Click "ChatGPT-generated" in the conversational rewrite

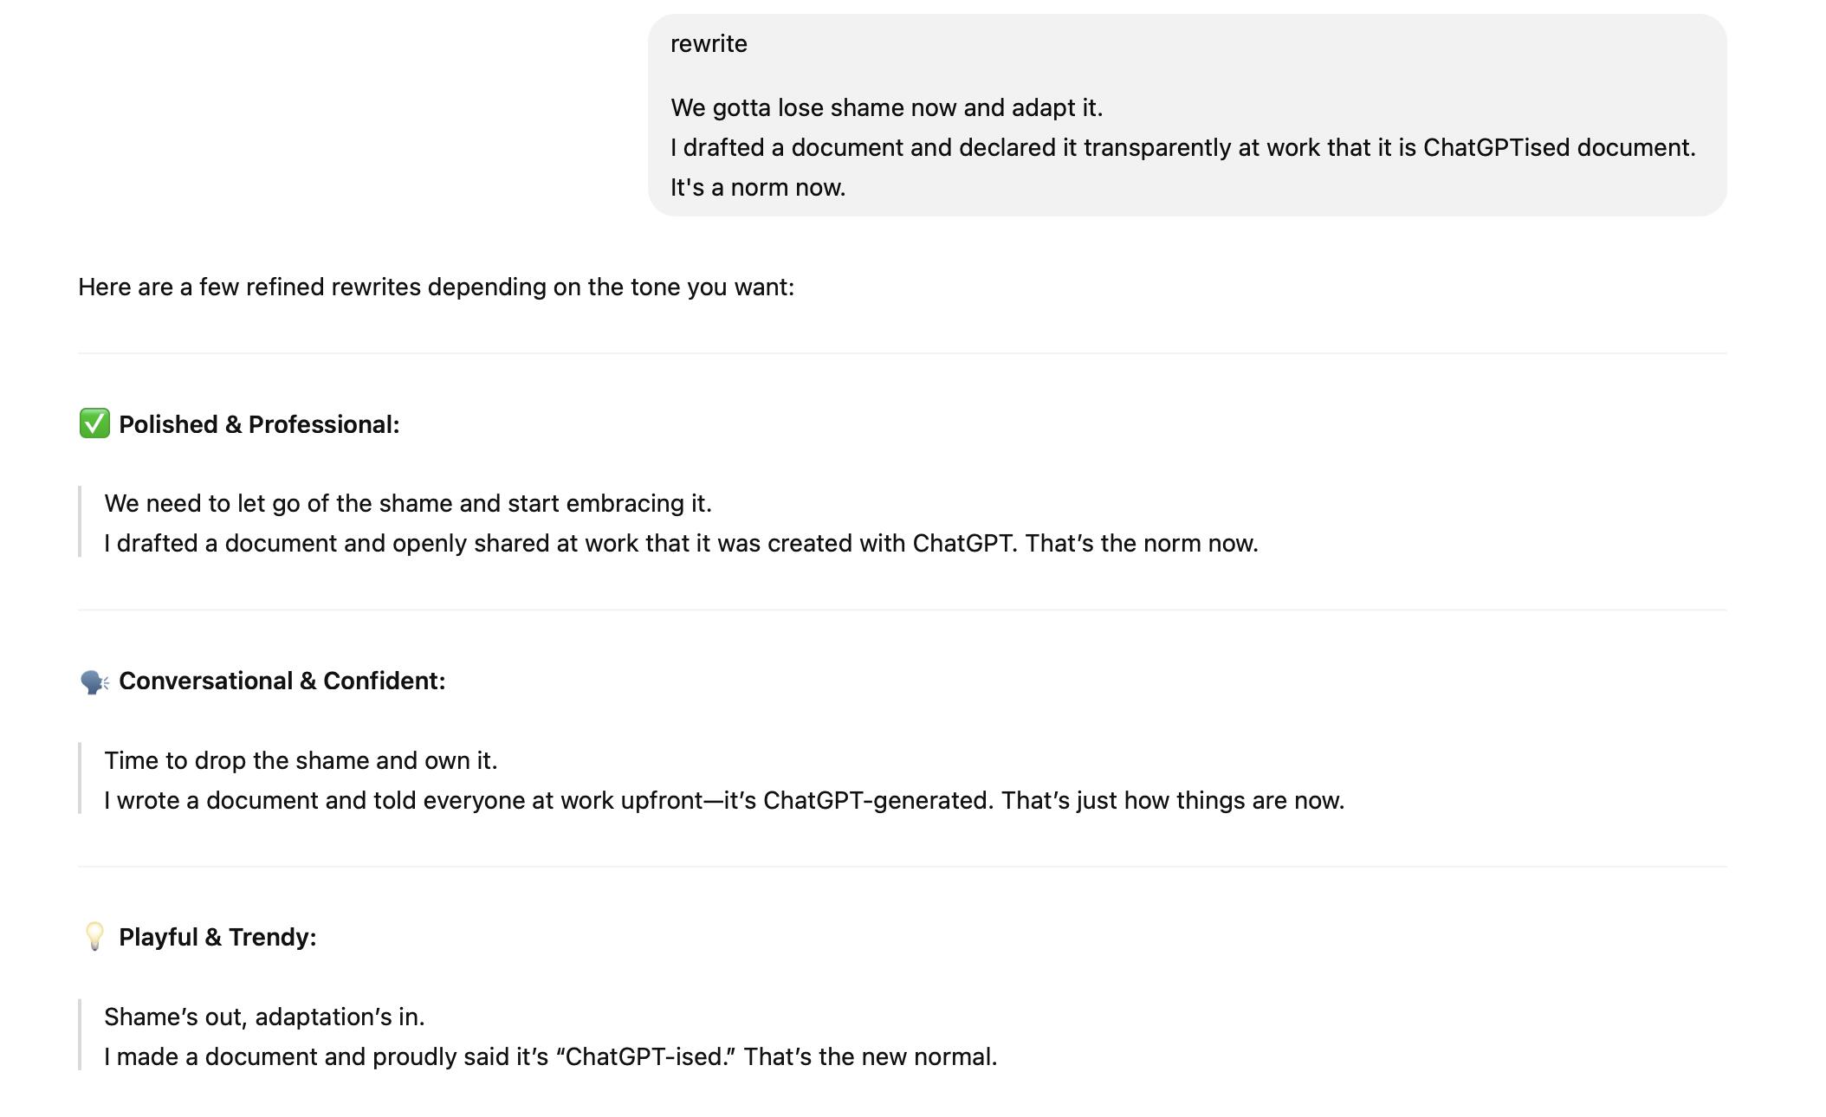click(x=877, y=801)
